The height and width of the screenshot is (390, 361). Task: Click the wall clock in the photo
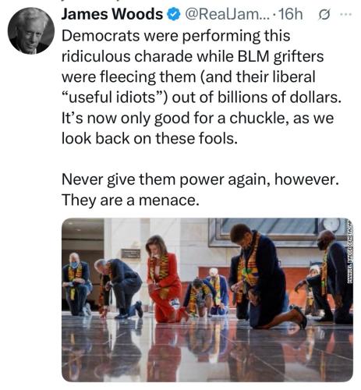(x=331, y=225)
